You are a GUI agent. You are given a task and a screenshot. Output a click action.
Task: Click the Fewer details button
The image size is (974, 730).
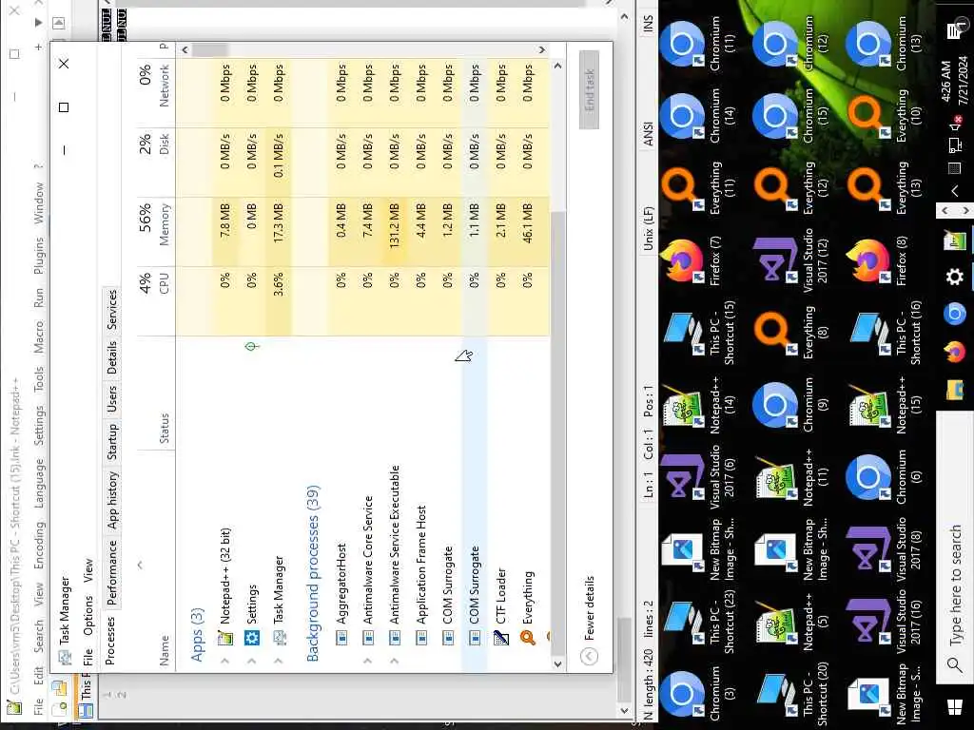589,620
